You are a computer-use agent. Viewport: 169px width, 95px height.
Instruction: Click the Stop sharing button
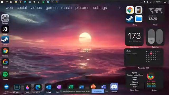tap(98, 91)
